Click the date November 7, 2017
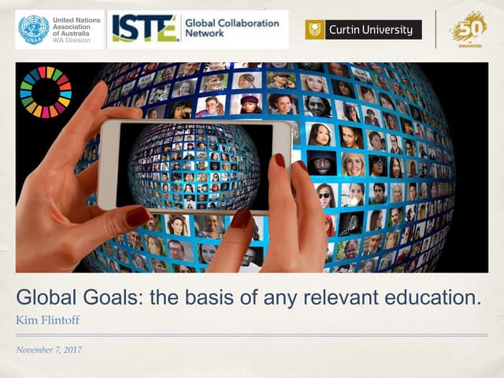This screenshot has width=504, height=378. pos(49,350)
